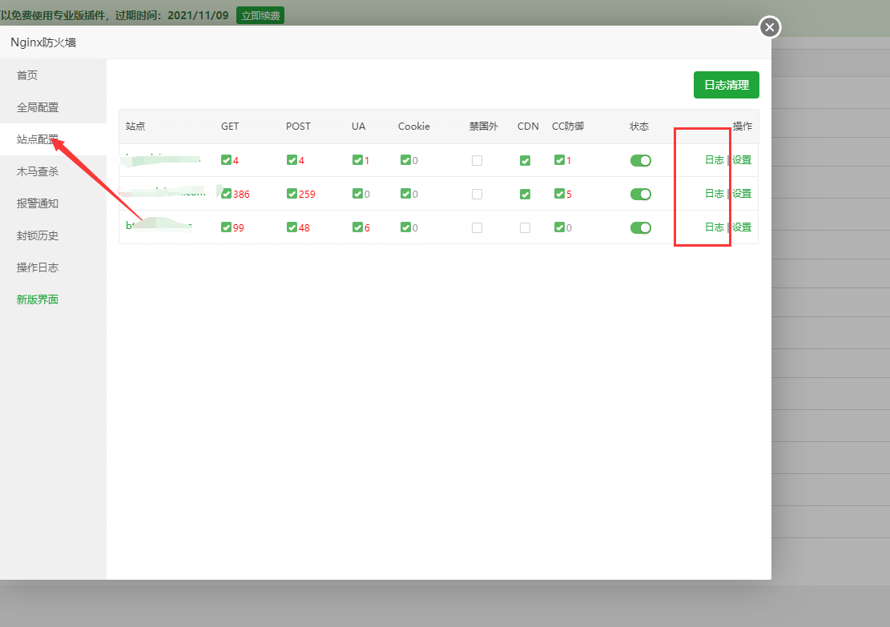Open 日志 for the GET 99 row

(x=714, y=227)
